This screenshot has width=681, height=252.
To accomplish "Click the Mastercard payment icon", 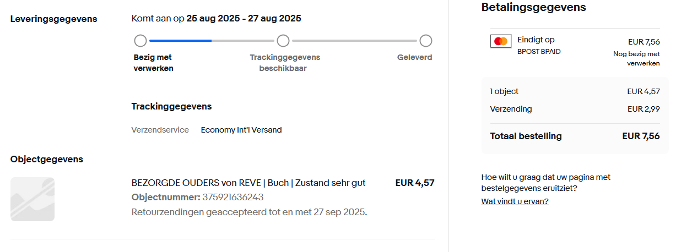I will [501, 41].
